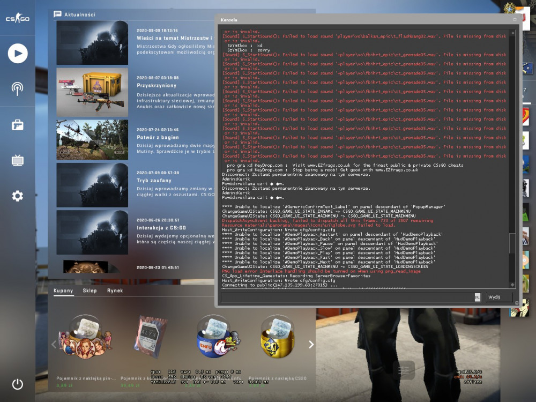Switch to the Kupony tab
Image resolution: width=536 pixels, height=402 pixels.
click(x=63, y=291)
